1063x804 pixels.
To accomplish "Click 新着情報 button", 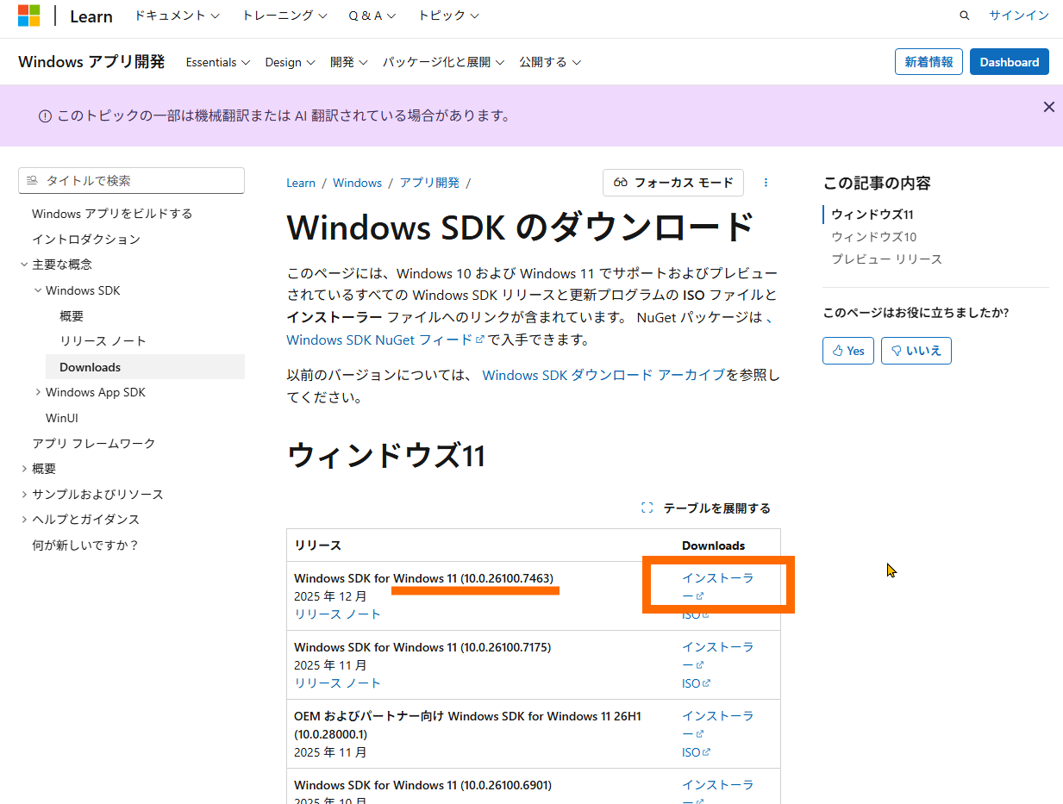I will click(929, 61).
